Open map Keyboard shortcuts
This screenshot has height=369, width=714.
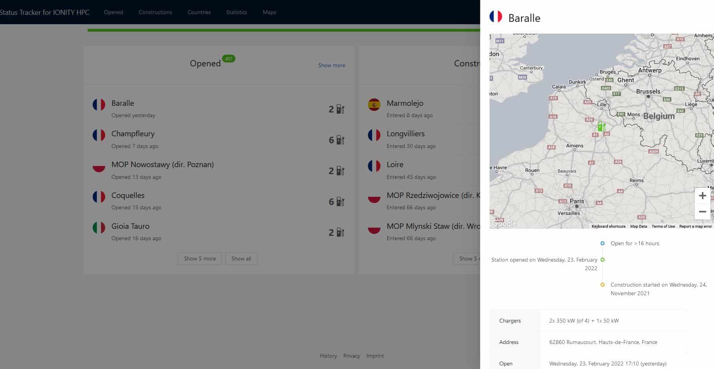608,226
